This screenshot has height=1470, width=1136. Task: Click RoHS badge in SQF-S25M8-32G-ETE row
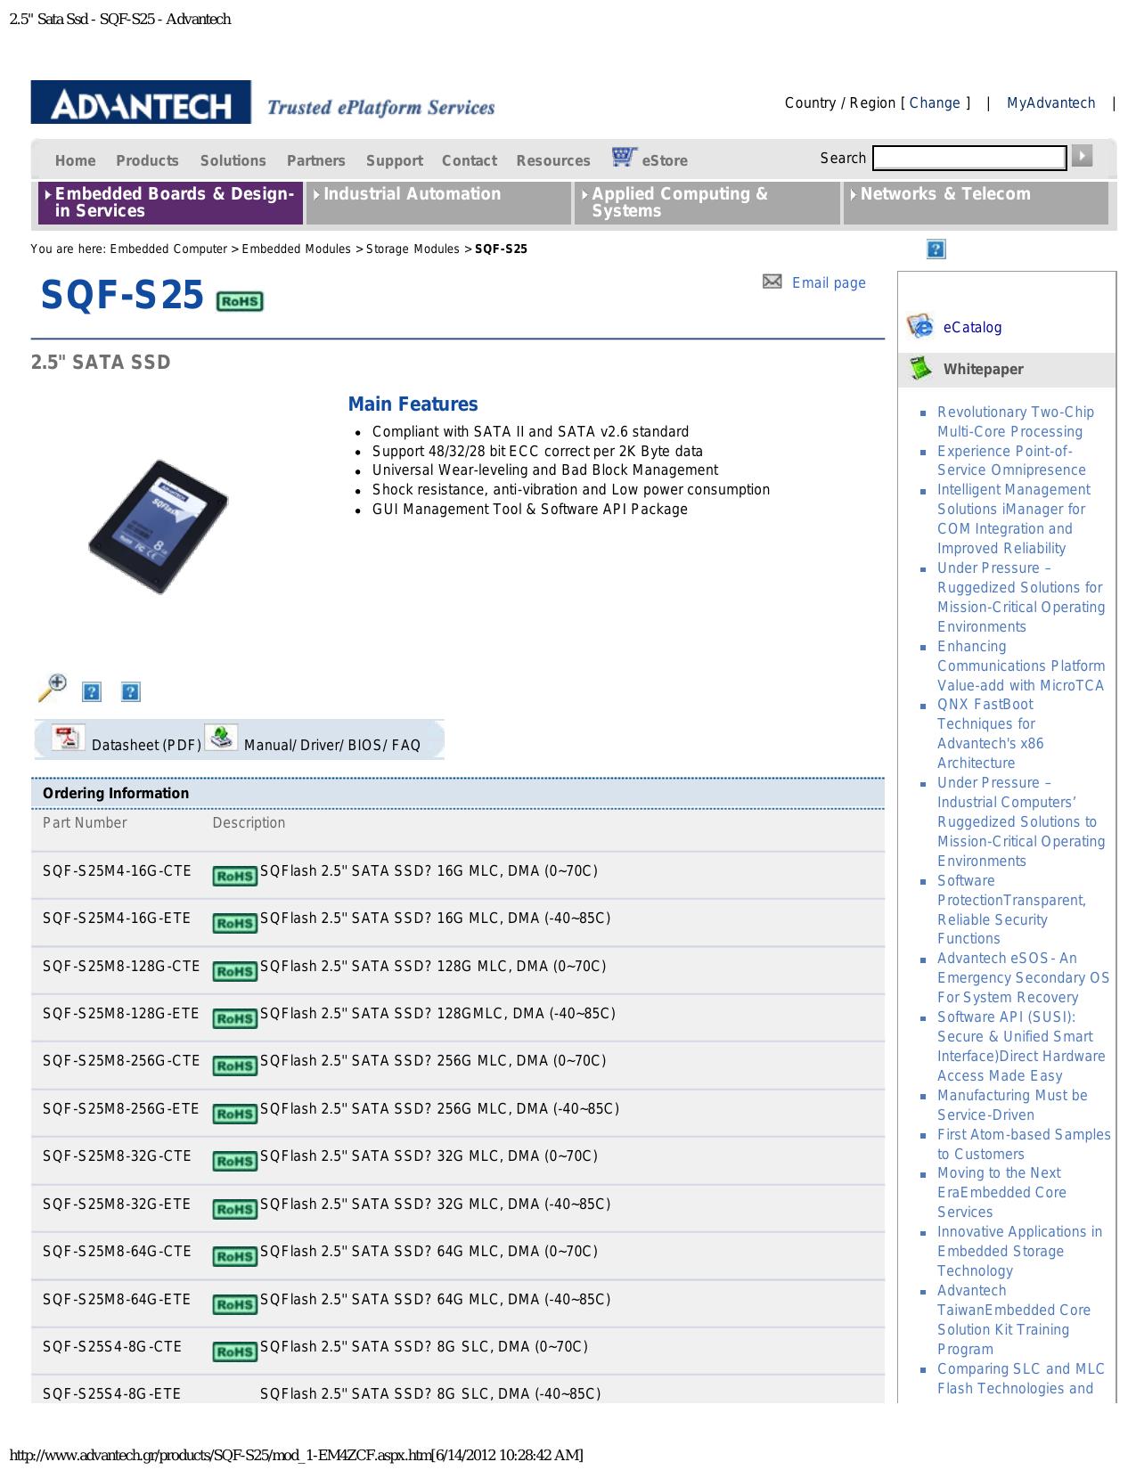click(235, 1209)
